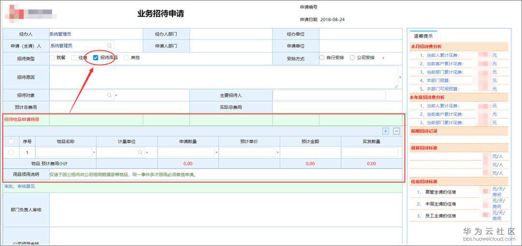522x246 pixels.
Task: Click the 申请数量 input in row 1
Action: (x=186, y=152)
